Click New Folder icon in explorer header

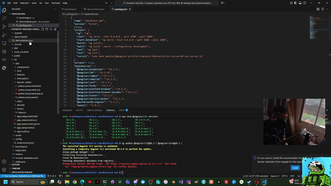[x=47, y=29]
